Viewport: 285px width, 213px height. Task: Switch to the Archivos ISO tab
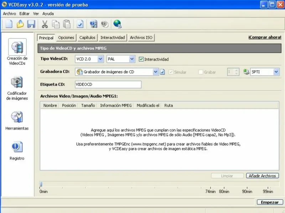click(141, 38)
